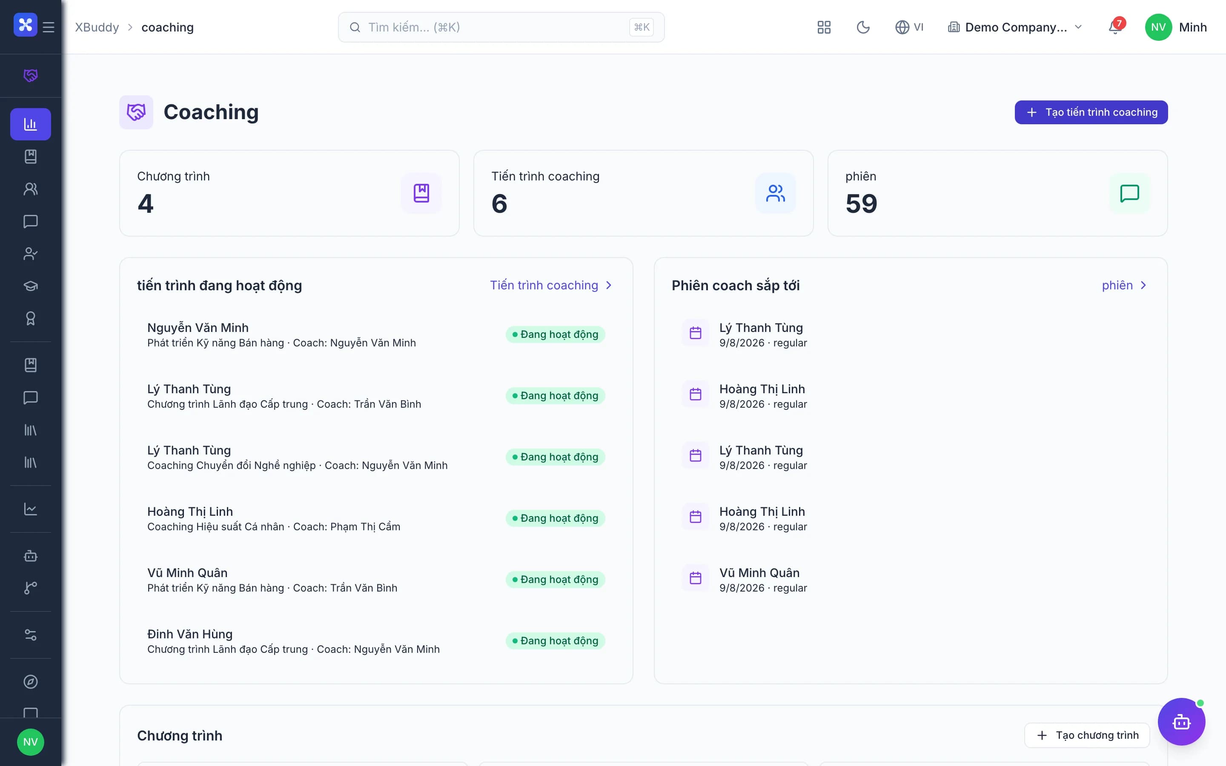Click Đang hoạt động badge for Hoàng Thị Linh
Image resolution: width=1226 pixels, height=766 pixels.
[555, 518]
